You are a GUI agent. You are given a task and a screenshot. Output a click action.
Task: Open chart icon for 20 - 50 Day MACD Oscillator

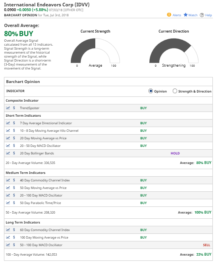click(8, 146)
